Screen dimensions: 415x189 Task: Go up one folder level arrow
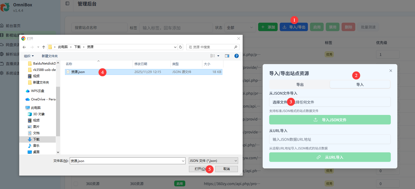44,47
